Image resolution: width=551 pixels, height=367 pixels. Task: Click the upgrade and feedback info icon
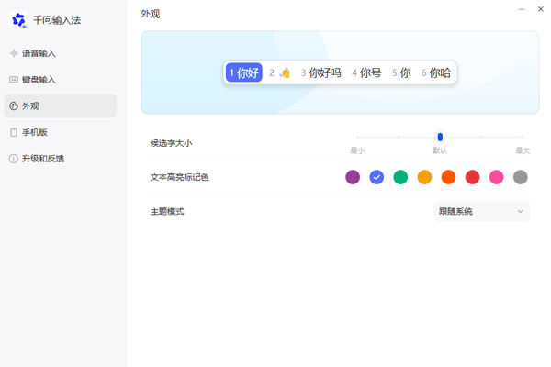pos(14,159)
